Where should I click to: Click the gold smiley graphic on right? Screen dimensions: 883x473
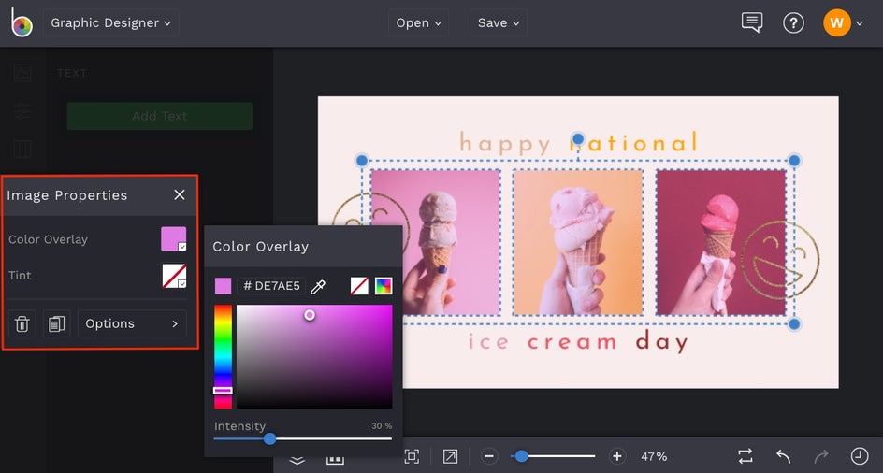tap(780, 260)
